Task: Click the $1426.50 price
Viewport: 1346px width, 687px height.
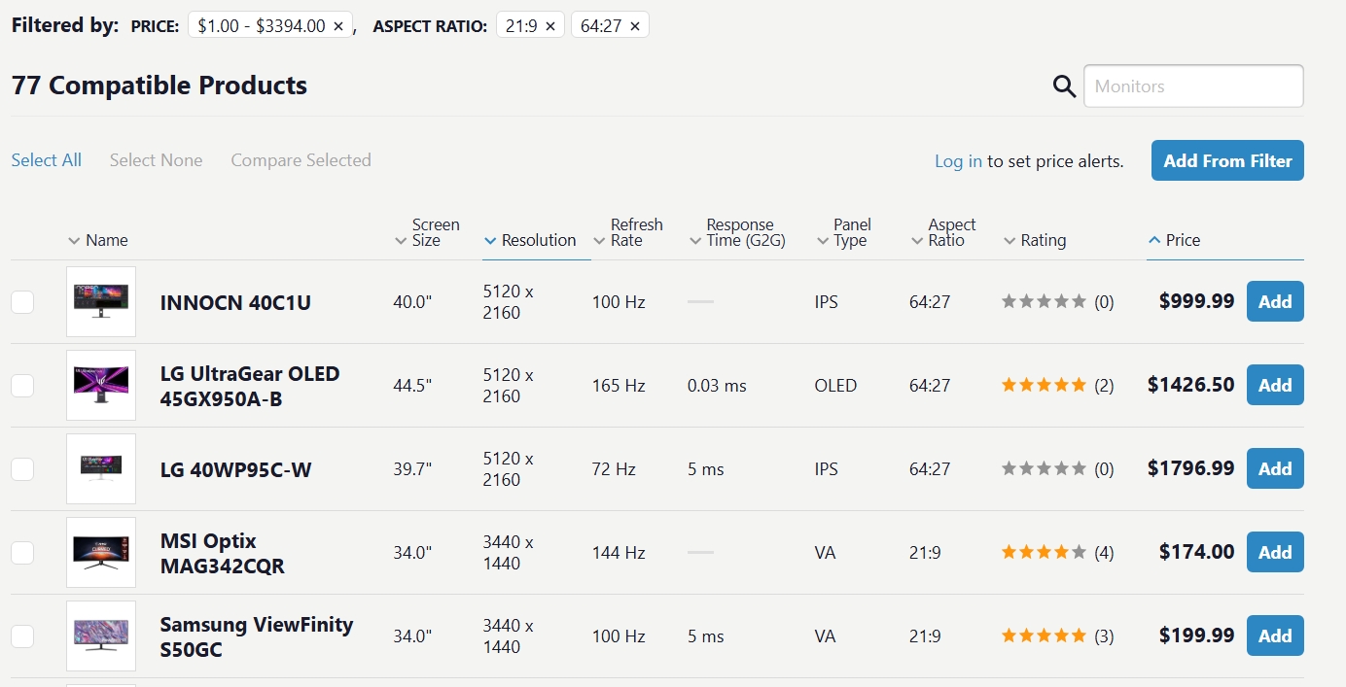Action: (1191, 385)
